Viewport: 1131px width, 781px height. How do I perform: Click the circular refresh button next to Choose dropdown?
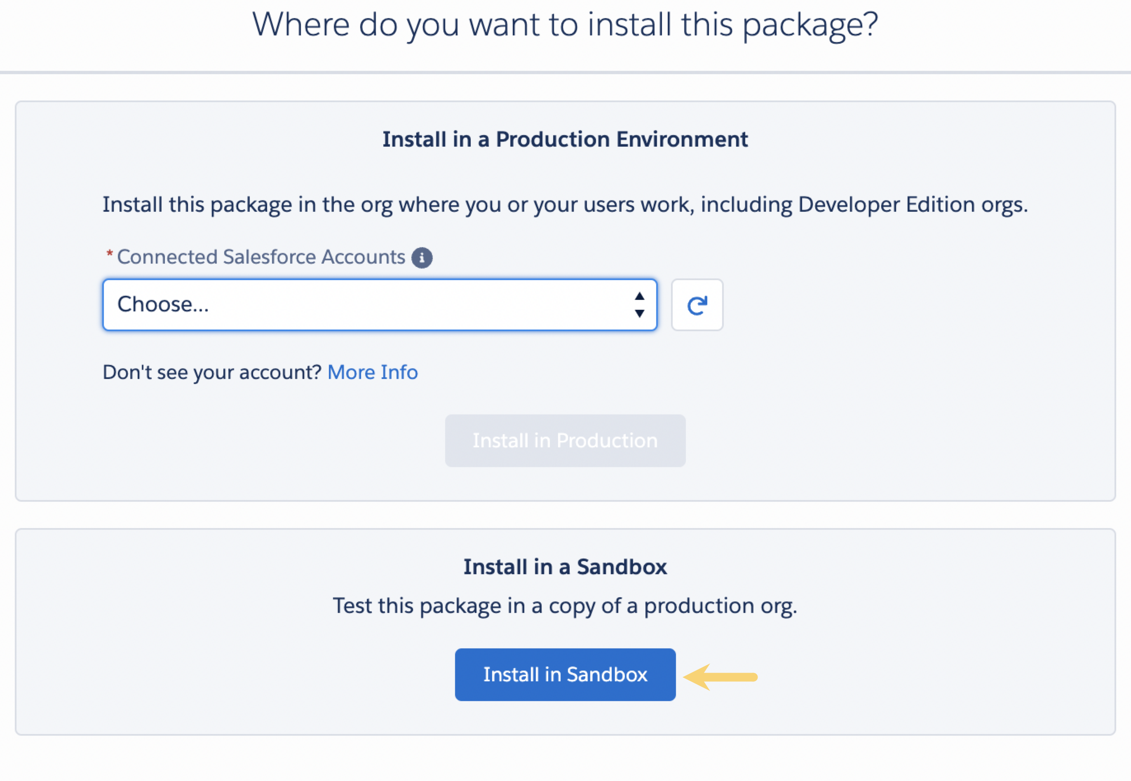point(697,305)
